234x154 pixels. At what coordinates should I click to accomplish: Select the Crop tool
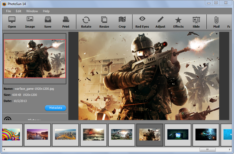[x=122, y=22]
